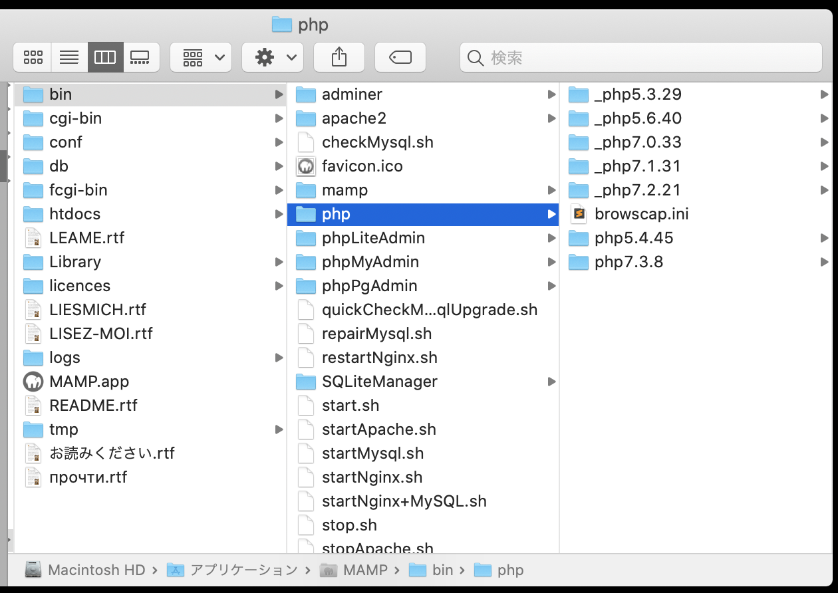Focus the search field

(641, 58)
